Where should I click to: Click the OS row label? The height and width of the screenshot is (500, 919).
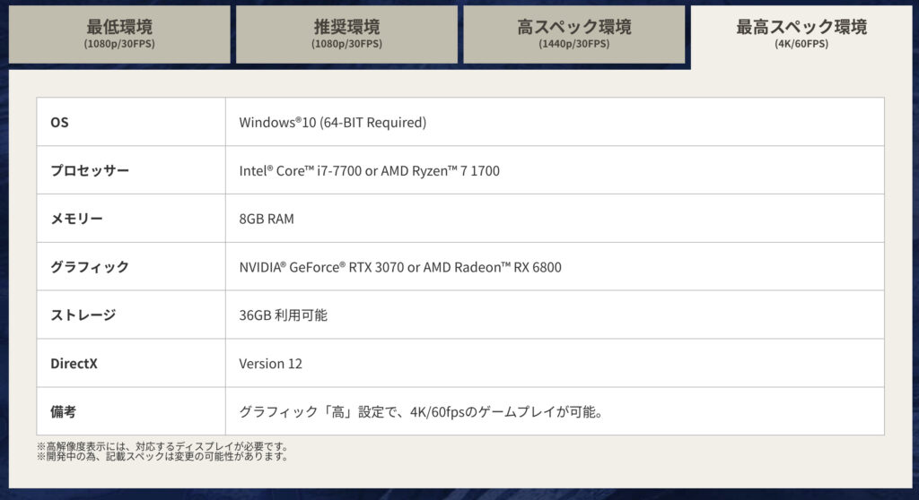[59, 122]
